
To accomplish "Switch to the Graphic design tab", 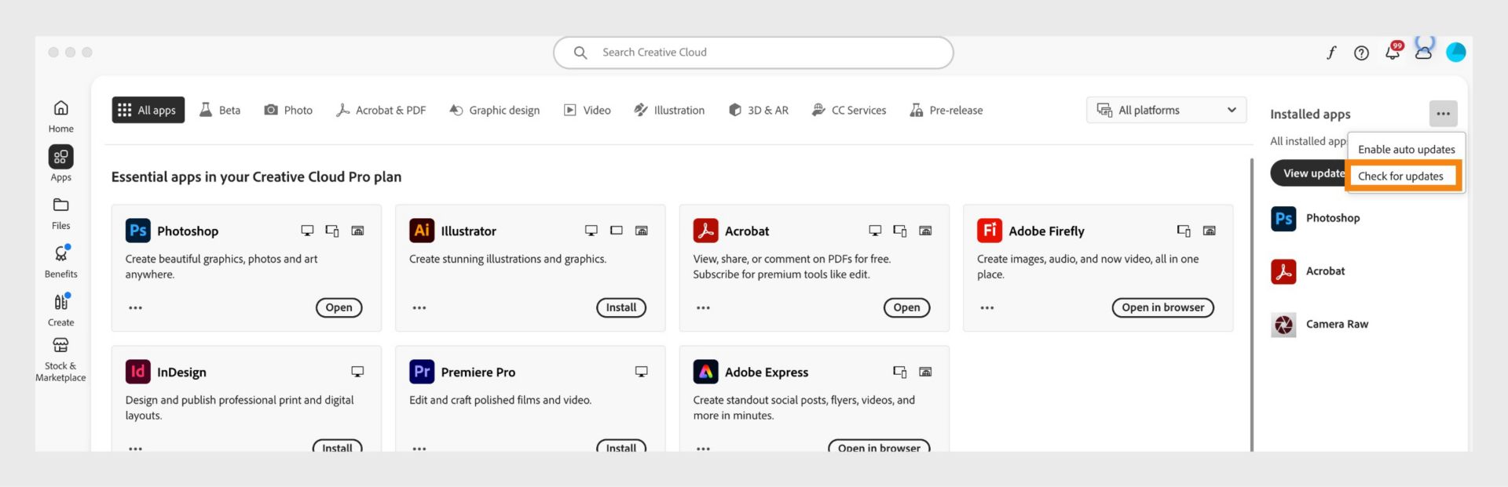I will click(x=495, y=111).
